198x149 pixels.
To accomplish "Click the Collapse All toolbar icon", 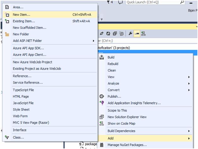I will coord(115,34).
